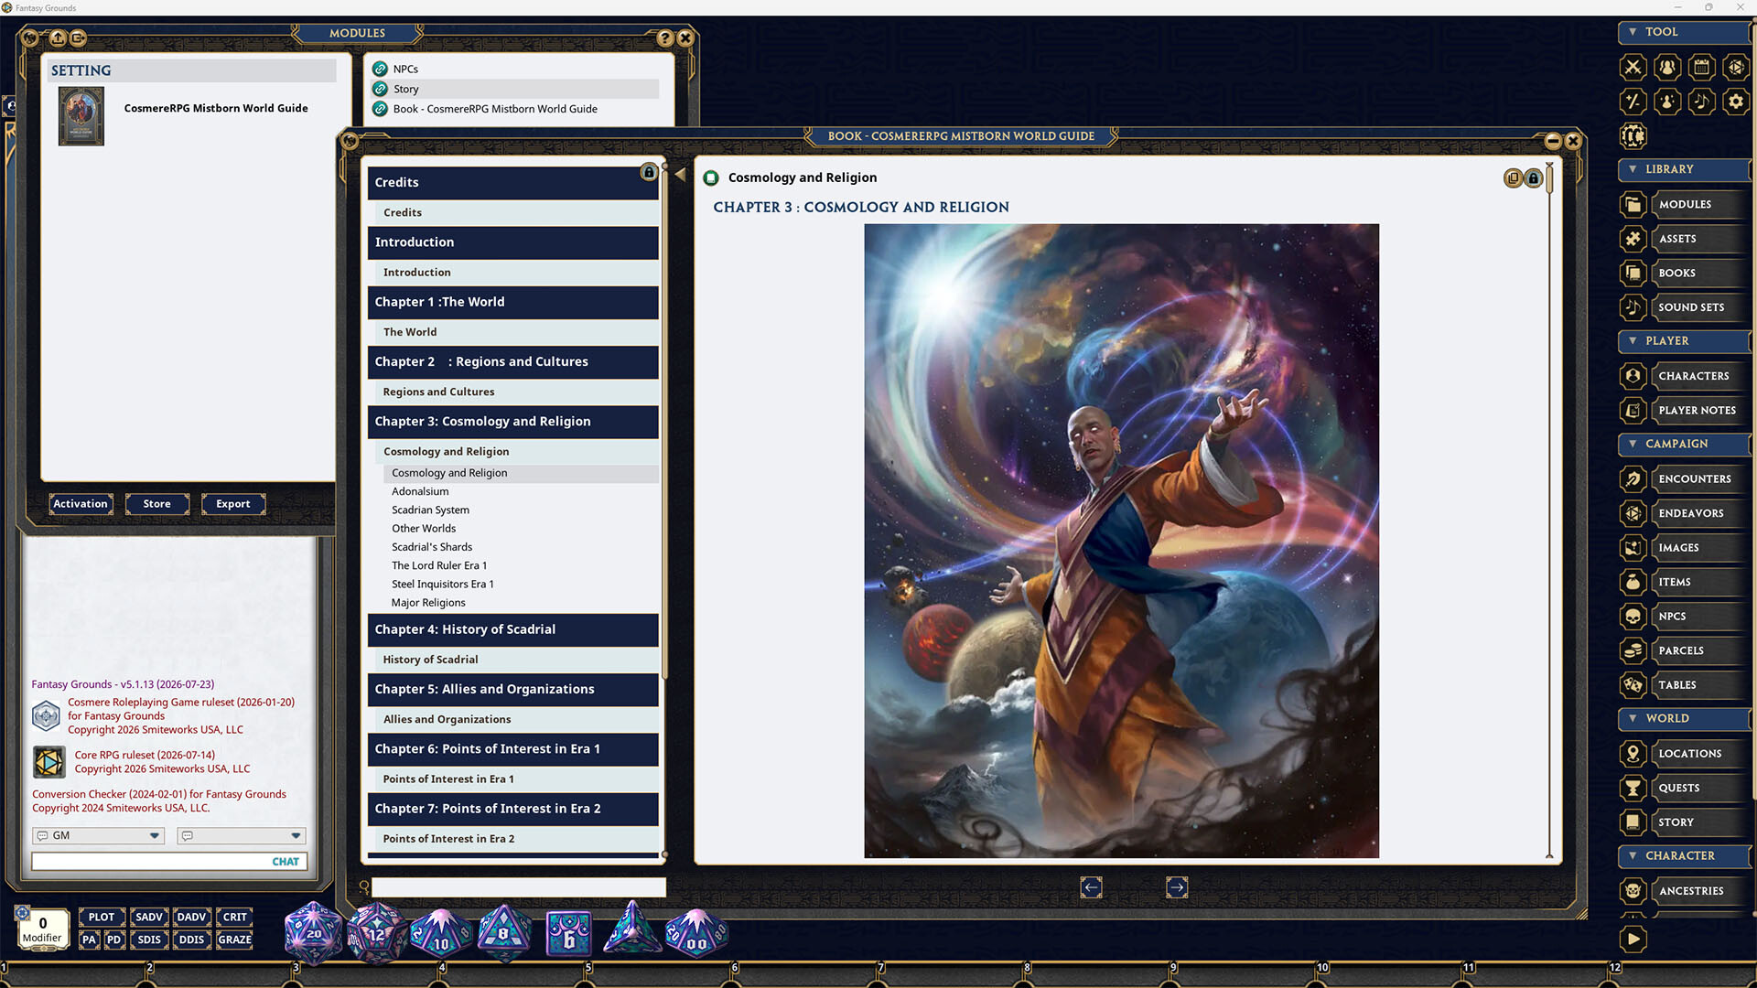Open Chapter 4: History of Scadrial header

coord(513,629)
